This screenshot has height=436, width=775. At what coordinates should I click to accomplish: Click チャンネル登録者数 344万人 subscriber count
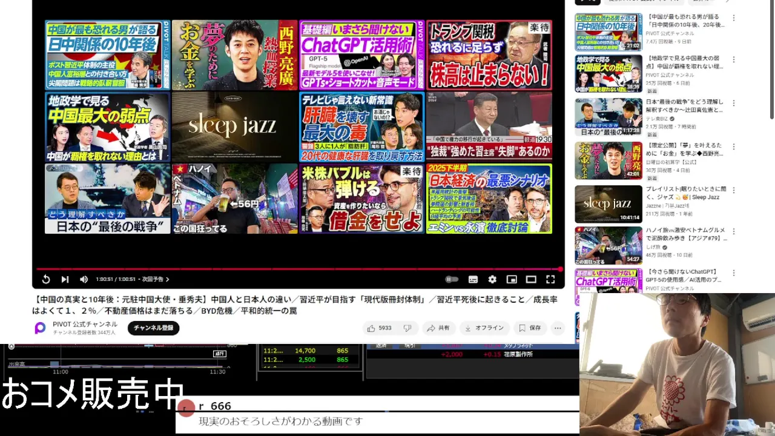(x=84, y=332)
